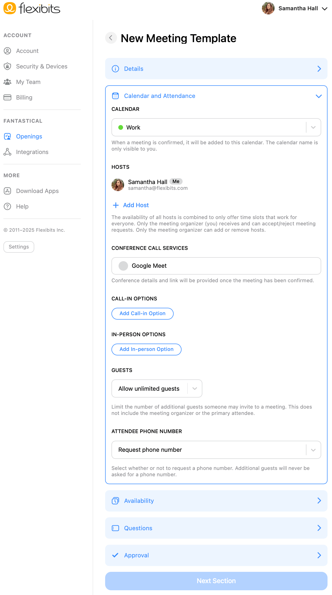Viewport: 332px width, 595px height.
Task: Click the Availability clock icon
Action: pos(115,501)
